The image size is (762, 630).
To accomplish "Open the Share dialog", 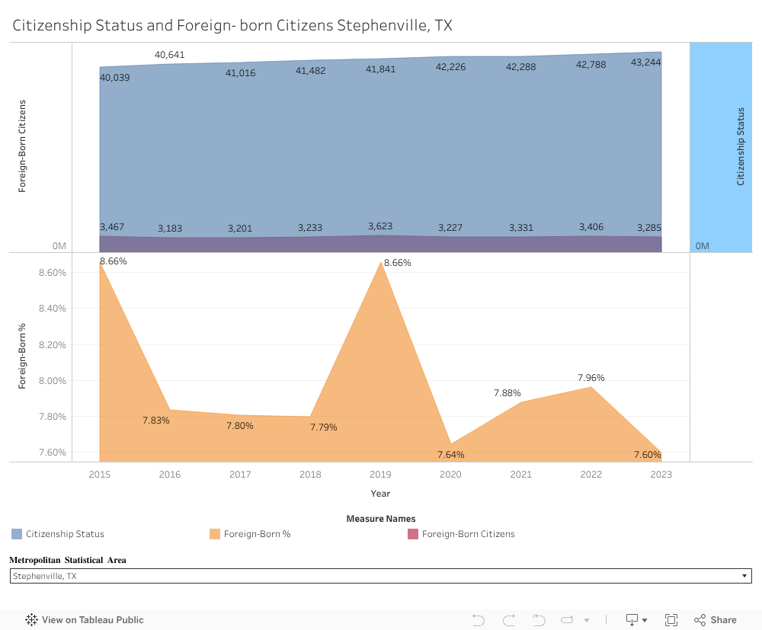I will click(x=715, y=619).
